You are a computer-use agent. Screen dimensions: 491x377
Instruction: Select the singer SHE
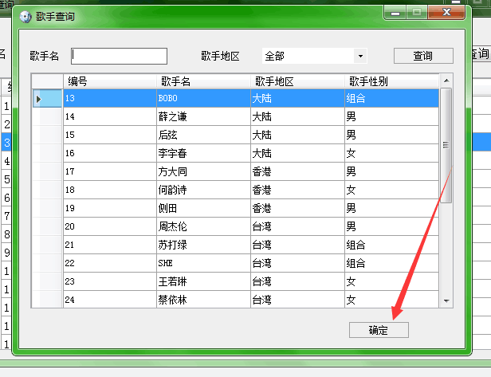(203, 263)
